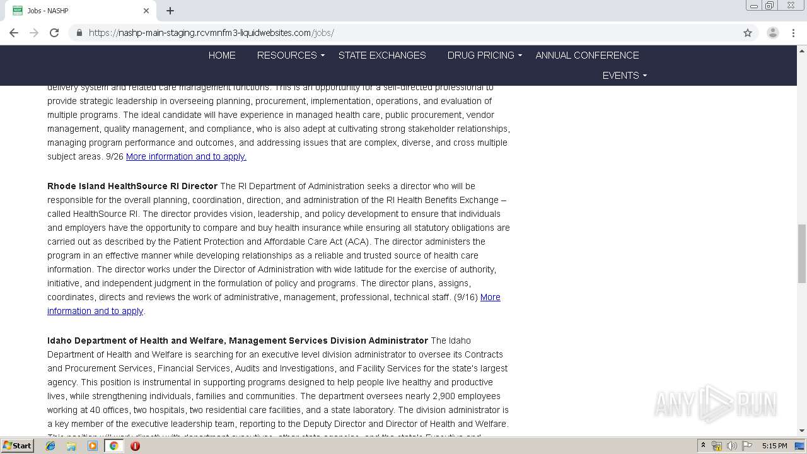Viewport: 807px width, 454px height.
Task: Go to STATE EXCHANGES page
Action: pos(382,55)
